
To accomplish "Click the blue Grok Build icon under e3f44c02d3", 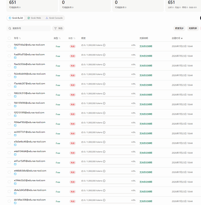I will 15,184.
